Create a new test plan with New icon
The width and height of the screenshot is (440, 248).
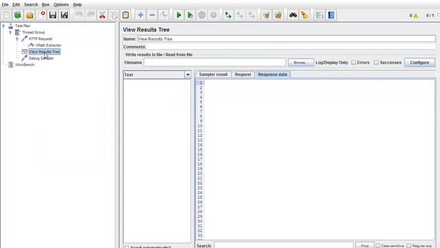coord(6,15)
